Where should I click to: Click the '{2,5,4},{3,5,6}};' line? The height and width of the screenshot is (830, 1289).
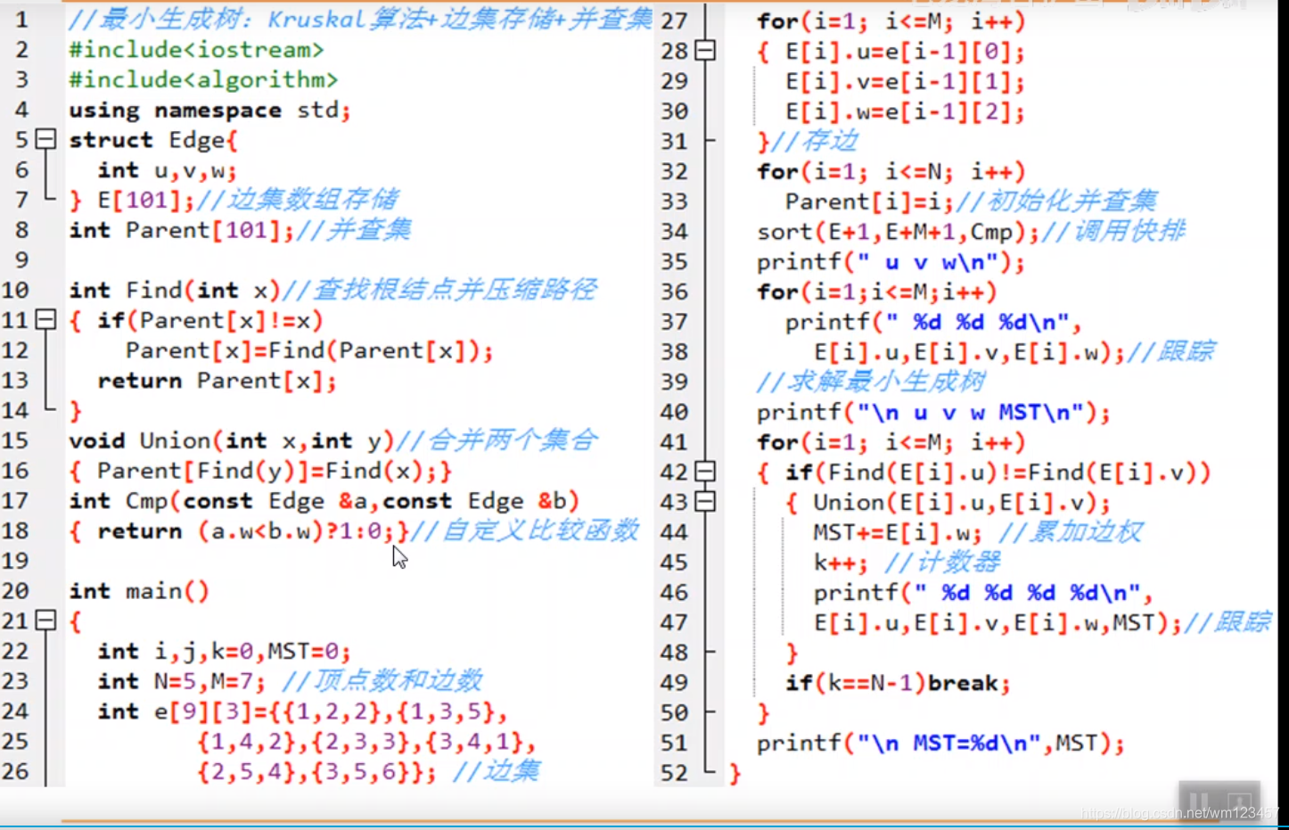click(x=316, y=771)
